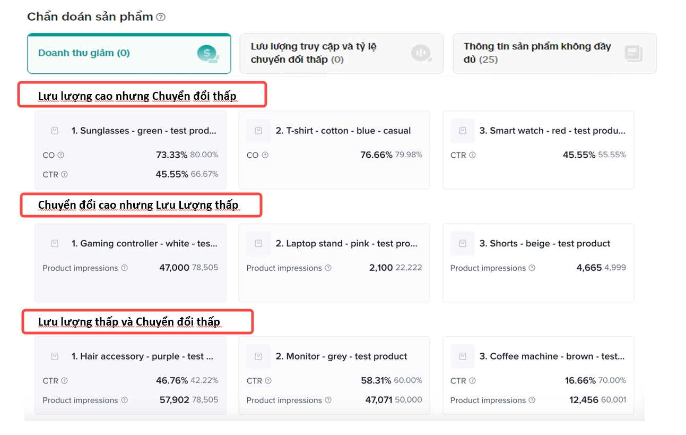Open Thông tin sản phẩm không đầy đủ tab
The height and width of the screenshot is (435, 686).
[554, 53]
